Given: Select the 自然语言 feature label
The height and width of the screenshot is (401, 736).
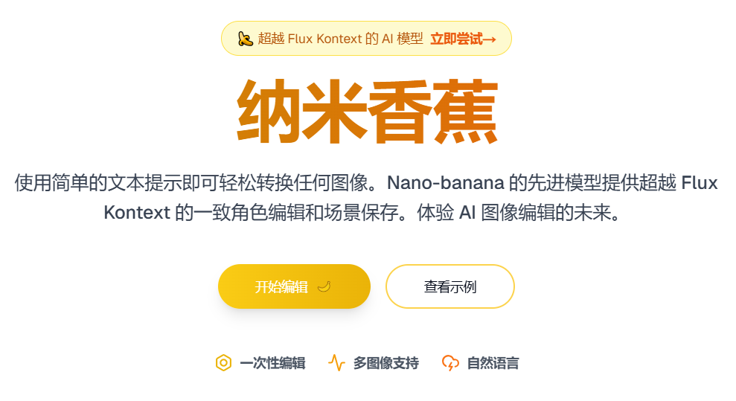Looking at the screenshot, I should (493, 363).
